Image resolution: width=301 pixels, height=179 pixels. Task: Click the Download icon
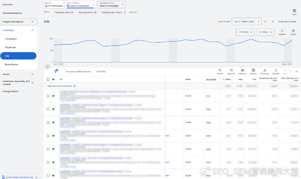[x=265, y=71]
